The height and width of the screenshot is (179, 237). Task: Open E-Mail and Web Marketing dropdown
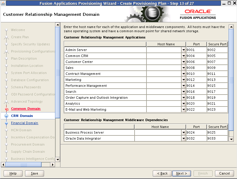[x=183, y=109]
